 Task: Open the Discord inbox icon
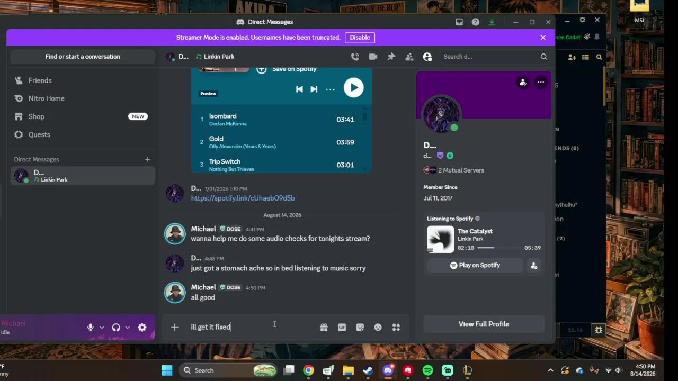coord(459,22)
